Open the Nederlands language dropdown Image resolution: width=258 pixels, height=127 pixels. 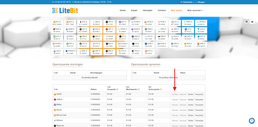point(187,2)
